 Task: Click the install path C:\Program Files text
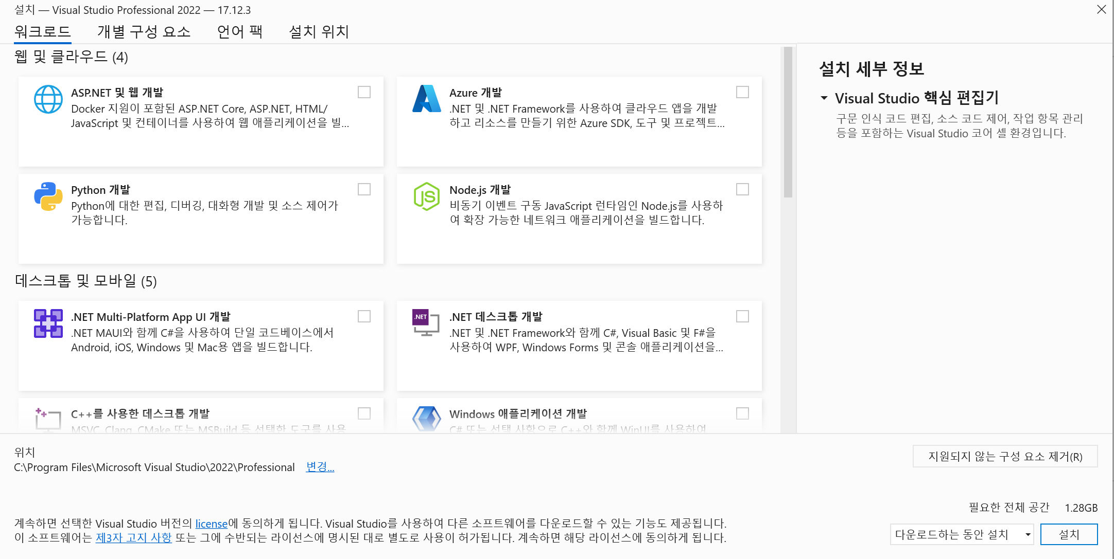point(154,467)
